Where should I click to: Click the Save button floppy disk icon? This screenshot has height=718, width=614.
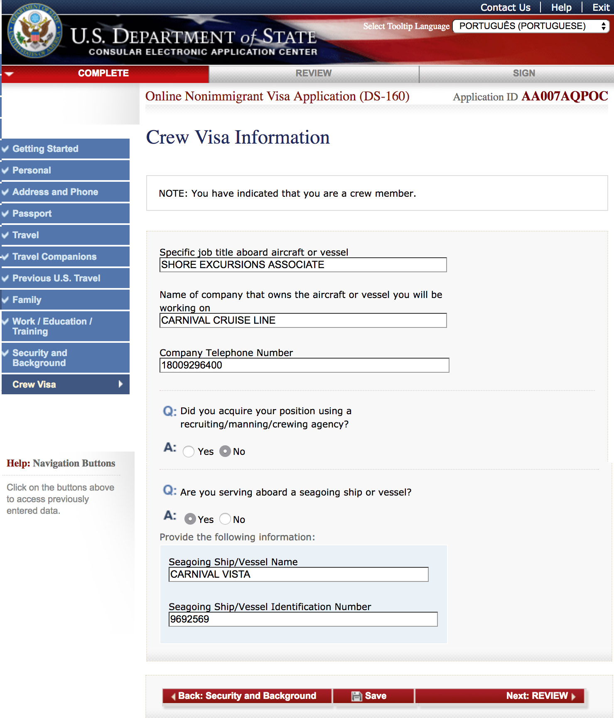pyautogui.click(x=356, y=696)
